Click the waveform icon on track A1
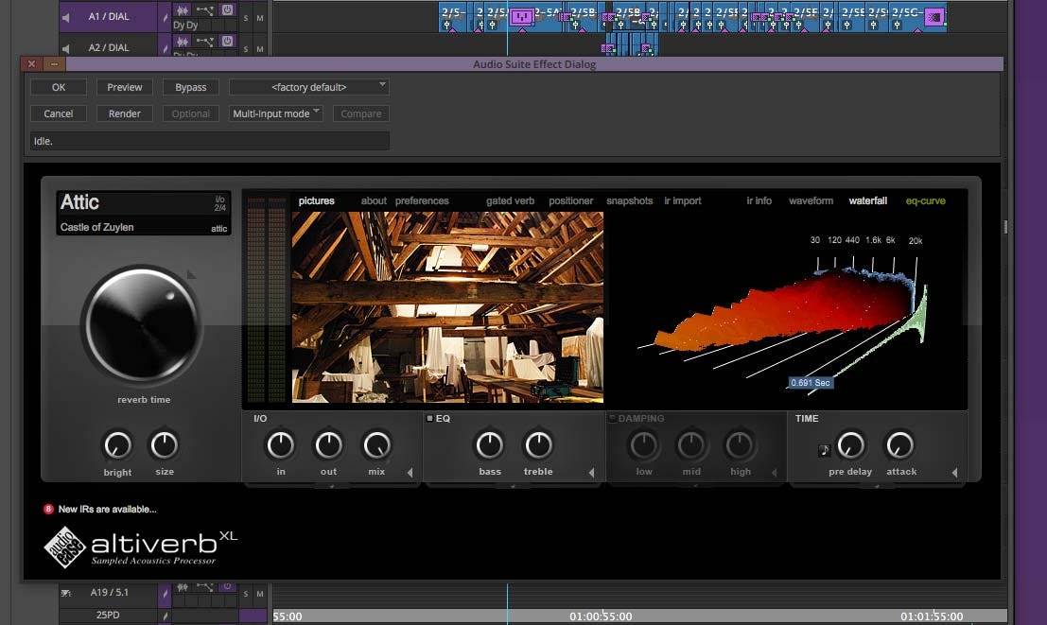Image resolution: width=1047 pixels, height=625 pixels. coord(182,10)
